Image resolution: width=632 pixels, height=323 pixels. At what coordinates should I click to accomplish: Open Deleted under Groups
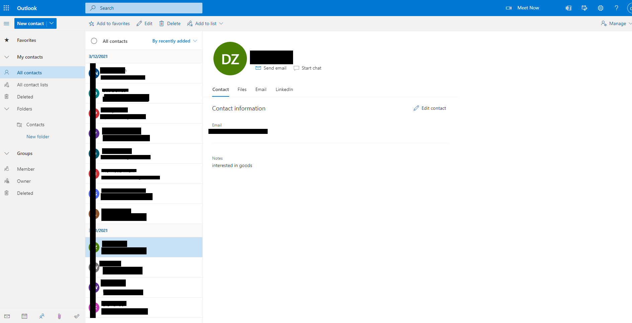[x=42, y=193]
